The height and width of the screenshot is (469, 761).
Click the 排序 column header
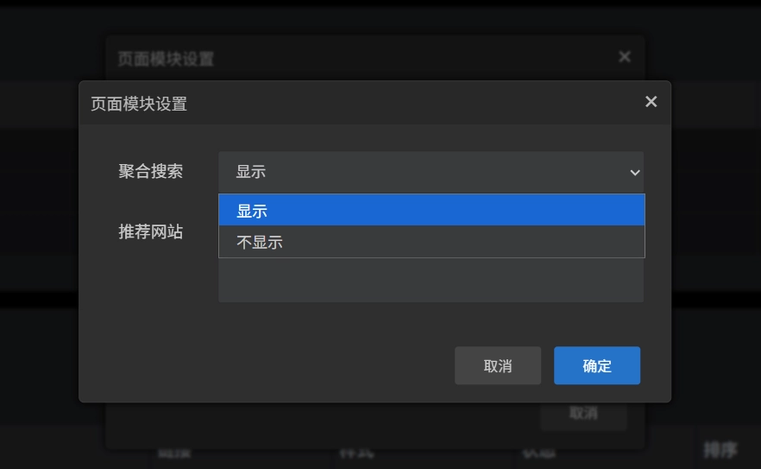720,449
